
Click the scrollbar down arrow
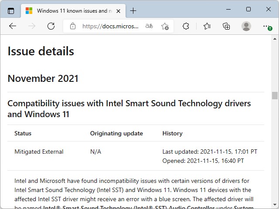pos(275,205)
